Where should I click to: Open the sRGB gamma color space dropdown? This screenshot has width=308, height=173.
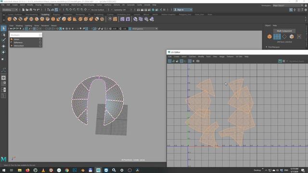click(144, 29)
